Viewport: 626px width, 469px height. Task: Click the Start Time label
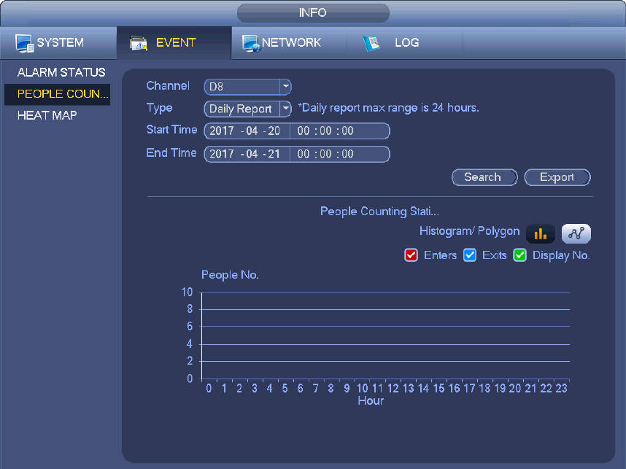(171, 130)
